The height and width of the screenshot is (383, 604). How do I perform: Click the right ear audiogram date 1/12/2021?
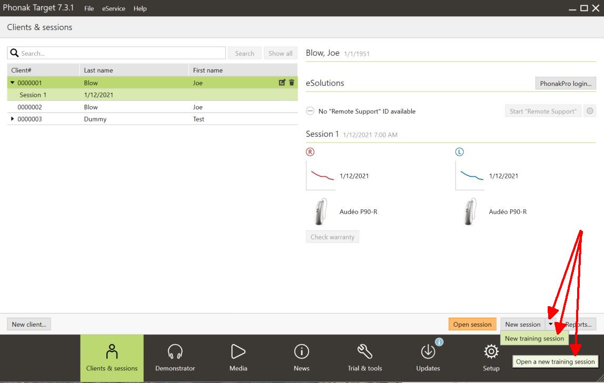click(354, 176)
